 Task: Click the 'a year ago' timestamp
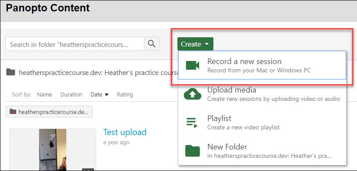(116, 142)
